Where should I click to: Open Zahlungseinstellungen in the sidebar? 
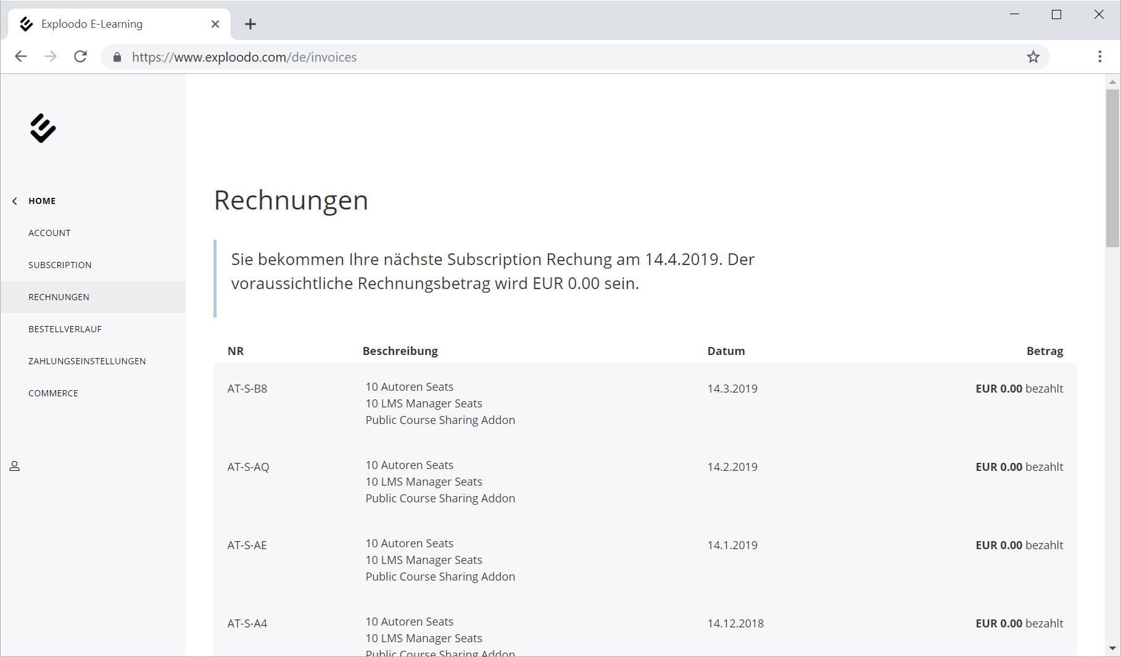[x=87, y=361]
